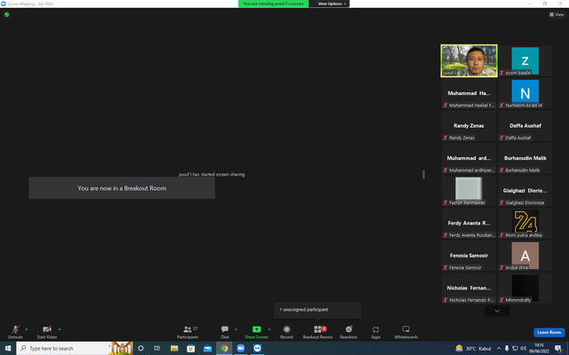Start Video in the Zoom toolbar
The width and height of the screenshot is (569, 355).
tap(47, 331)
